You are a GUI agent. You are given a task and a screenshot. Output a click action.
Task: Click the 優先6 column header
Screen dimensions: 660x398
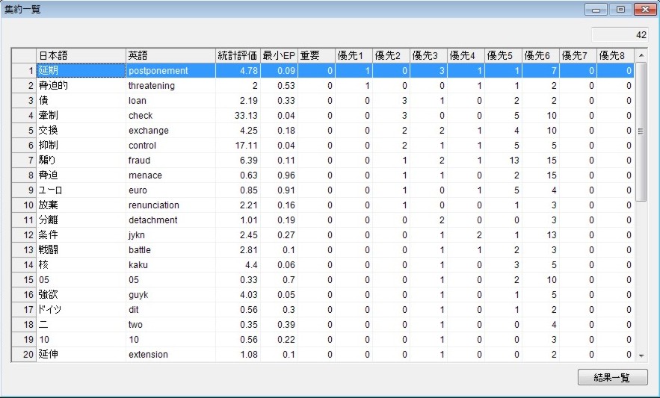540,55
